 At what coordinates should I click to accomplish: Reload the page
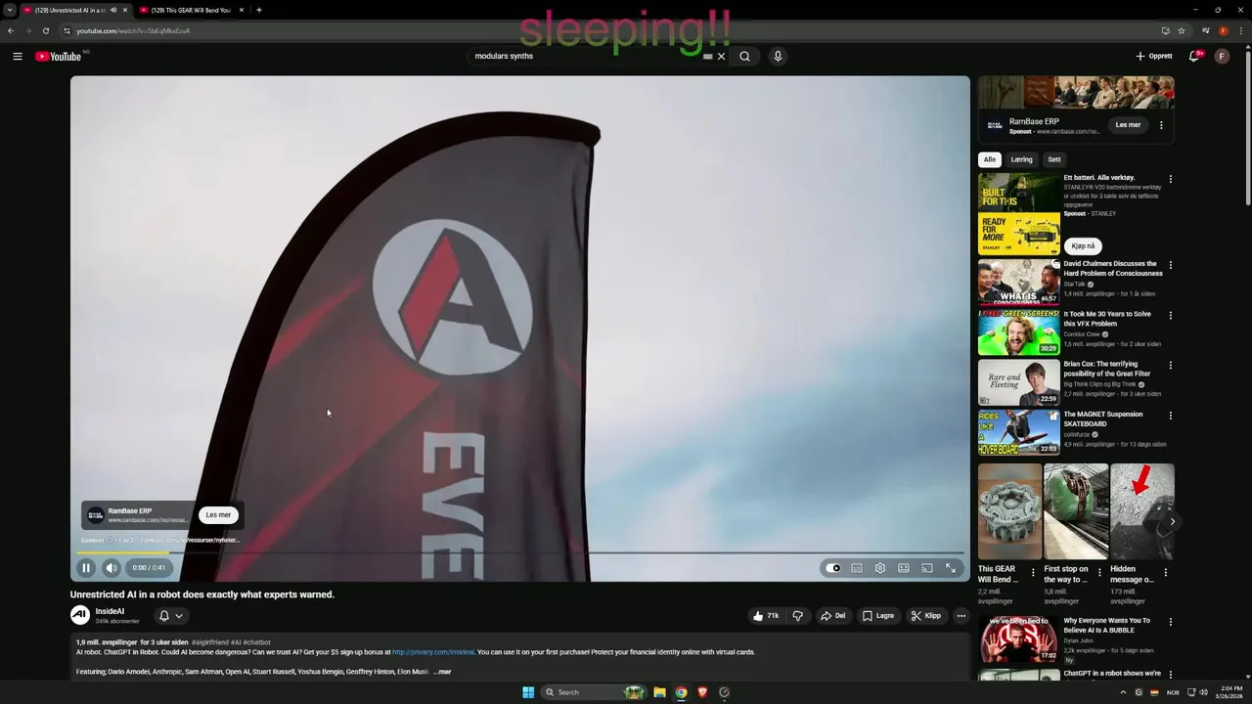click(x=45, y=30)
